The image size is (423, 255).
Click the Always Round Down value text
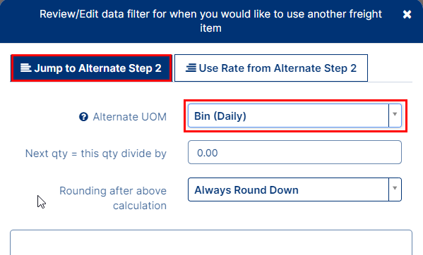tap(246, 190)
